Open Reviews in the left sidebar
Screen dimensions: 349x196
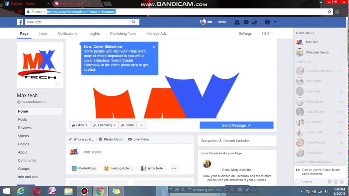pyautogui.click(x=25, y=128)
